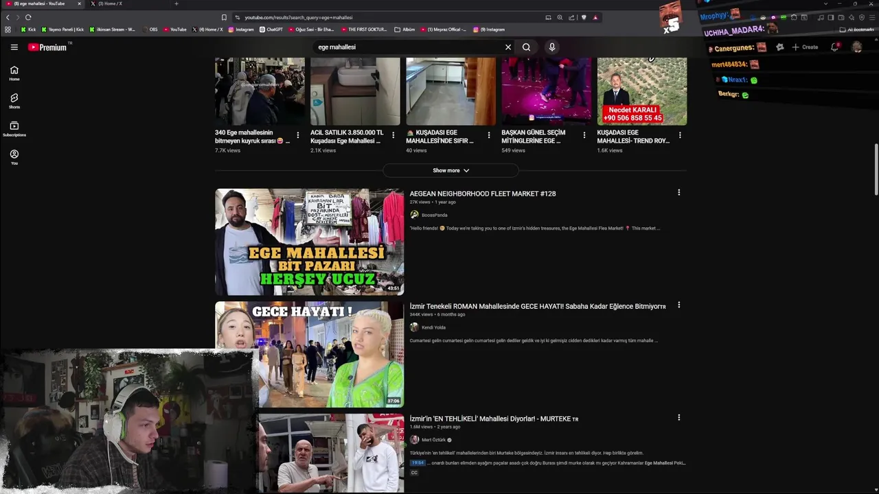
Task: Open the OBS bookmark
Action: 150,30
